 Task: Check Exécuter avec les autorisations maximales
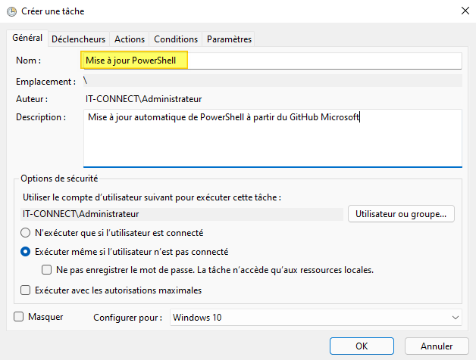tap(26, 290)
